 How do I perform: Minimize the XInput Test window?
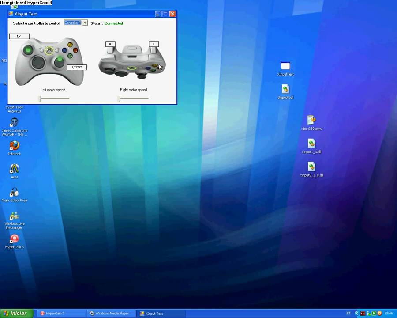coord(158,14)
